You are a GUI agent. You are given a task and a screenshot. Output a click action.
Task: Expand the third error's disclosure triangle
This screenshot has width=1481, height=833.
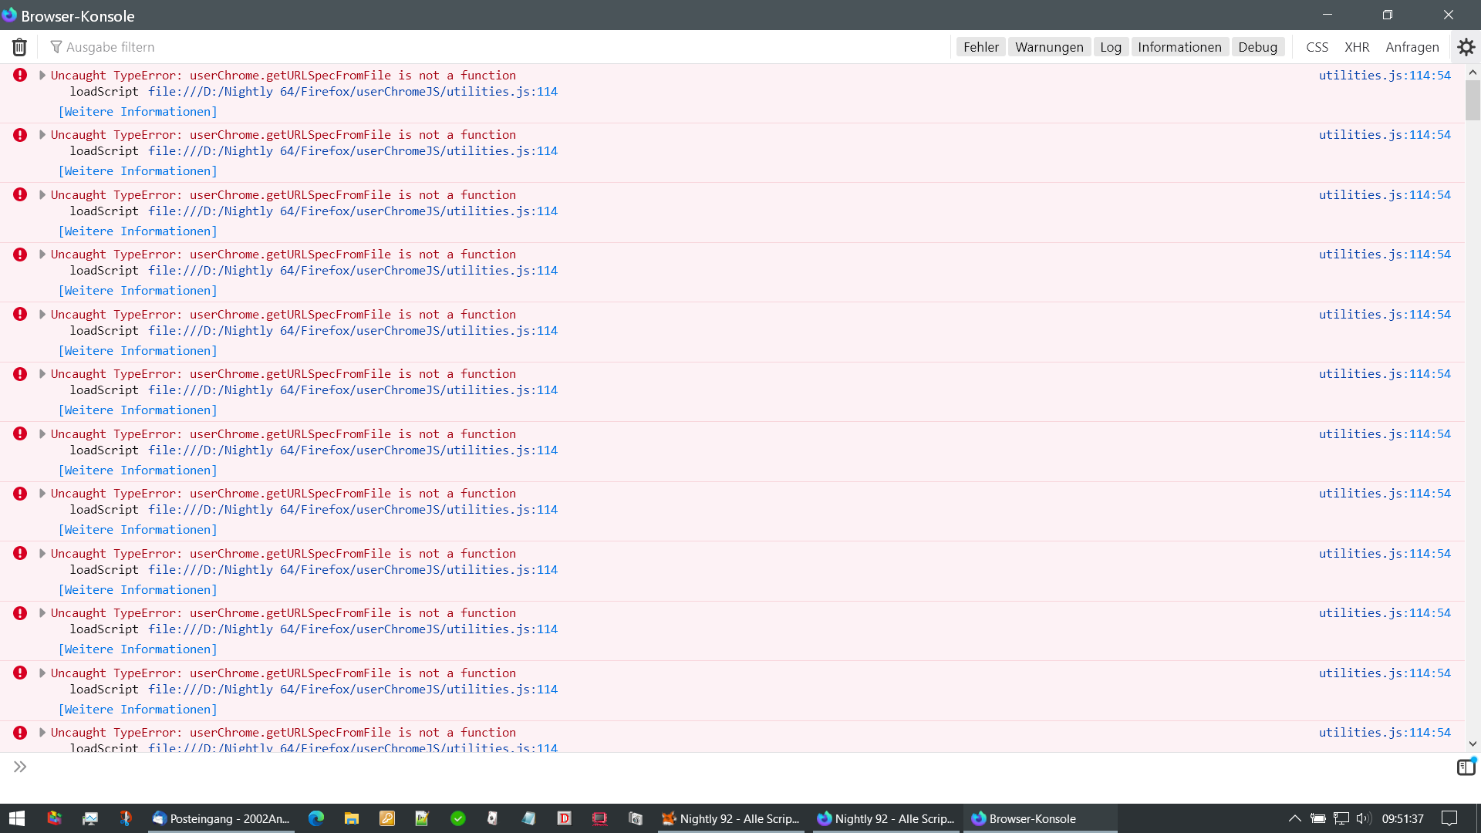click(x=42, y=194)
